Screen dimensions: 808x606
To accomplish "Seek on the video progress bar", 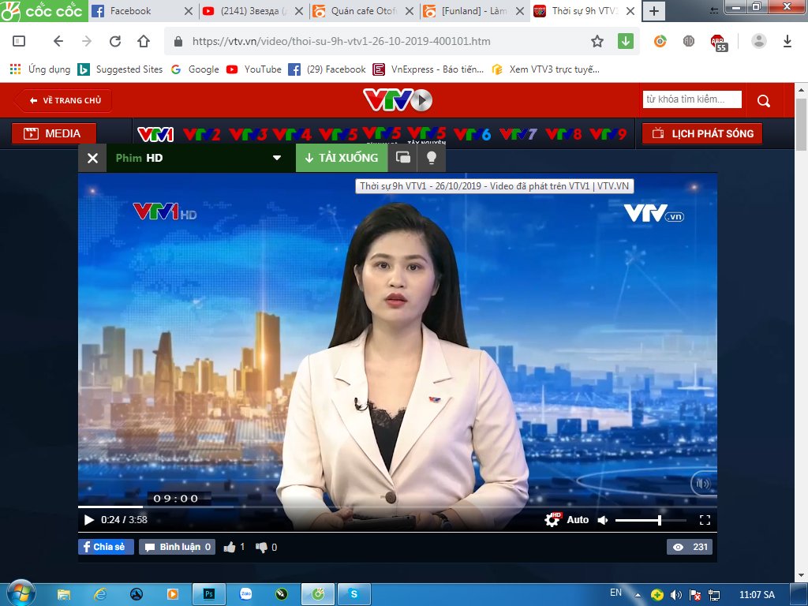I will 398,507.
